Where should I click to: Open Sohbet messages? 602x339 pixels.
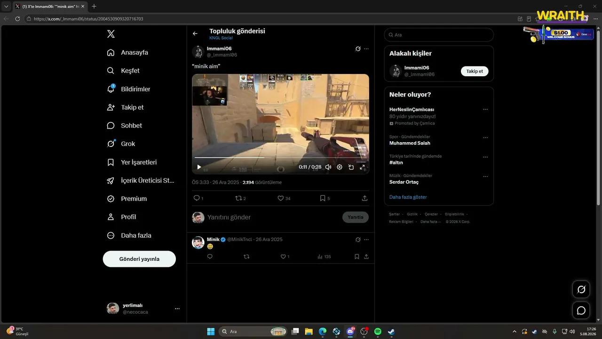pos(124,126)
